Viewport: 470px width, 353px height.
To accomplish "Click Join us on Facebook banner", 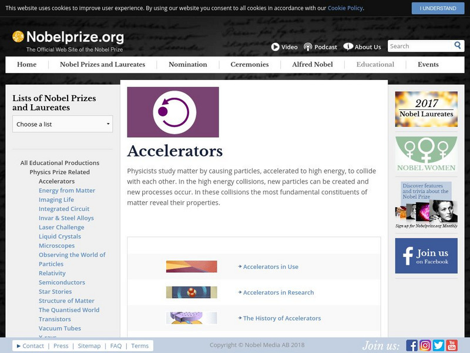I will coord(427,256).
